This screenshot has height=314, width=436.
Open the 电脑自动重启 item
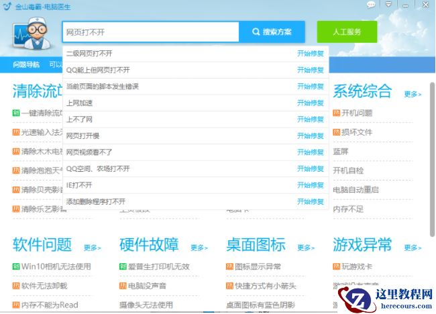click(356, 190)
